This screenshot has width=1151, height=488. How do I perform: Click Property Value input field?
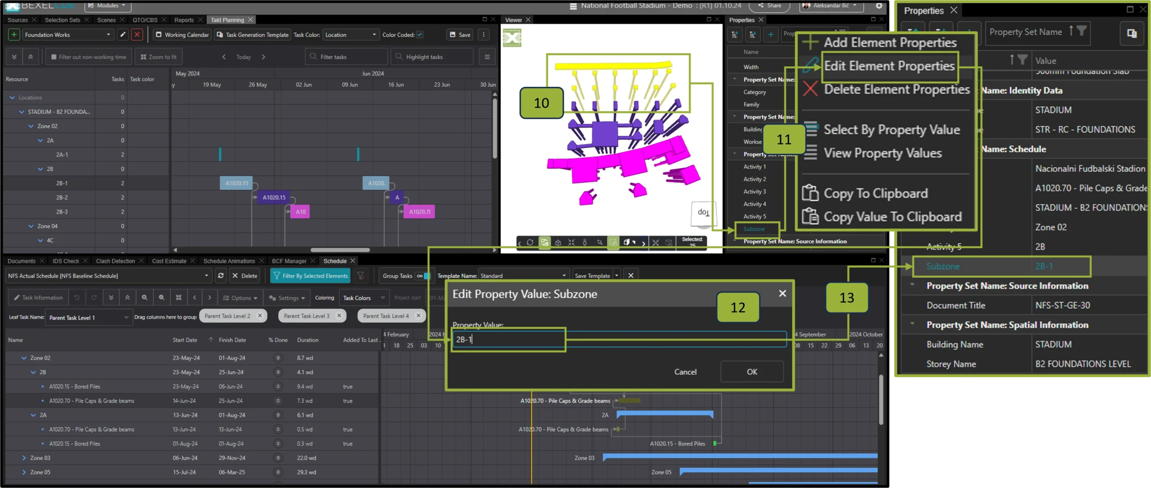click(x=620, y=340)
